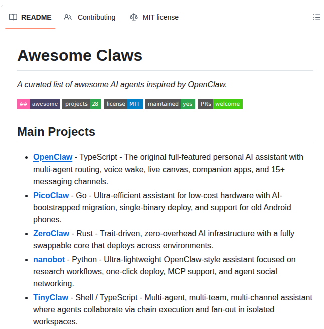Follow the PicoClaw link

[x=52, y=195]
